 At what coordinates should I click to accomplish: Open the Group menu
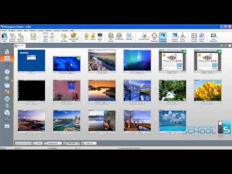pyautogui.click(x=19, y=30)
